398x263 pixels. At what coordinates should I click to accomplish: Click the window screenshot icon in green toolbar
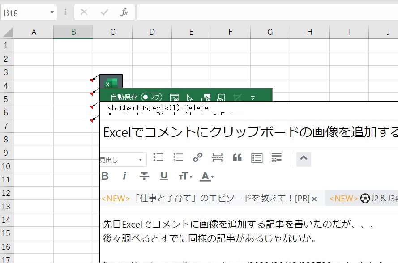pyautogui.click(x=175, y=98)
